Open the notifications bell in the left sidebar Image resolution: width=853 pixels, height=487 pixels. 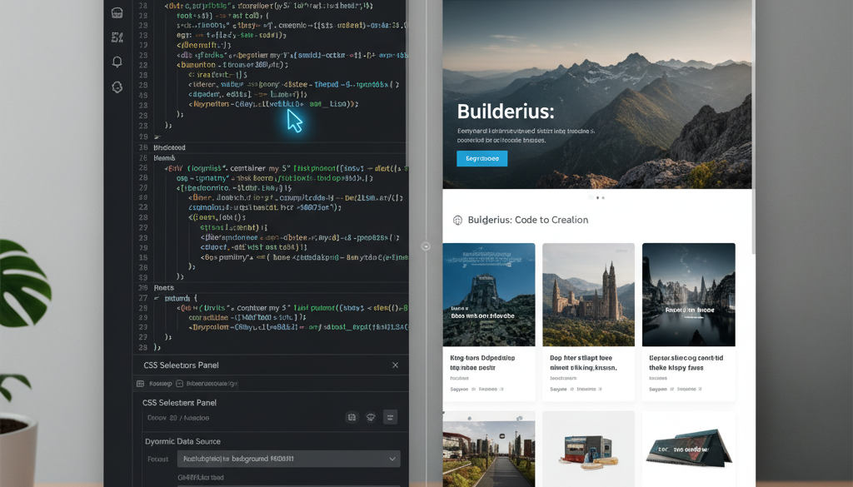click(117, 62)
